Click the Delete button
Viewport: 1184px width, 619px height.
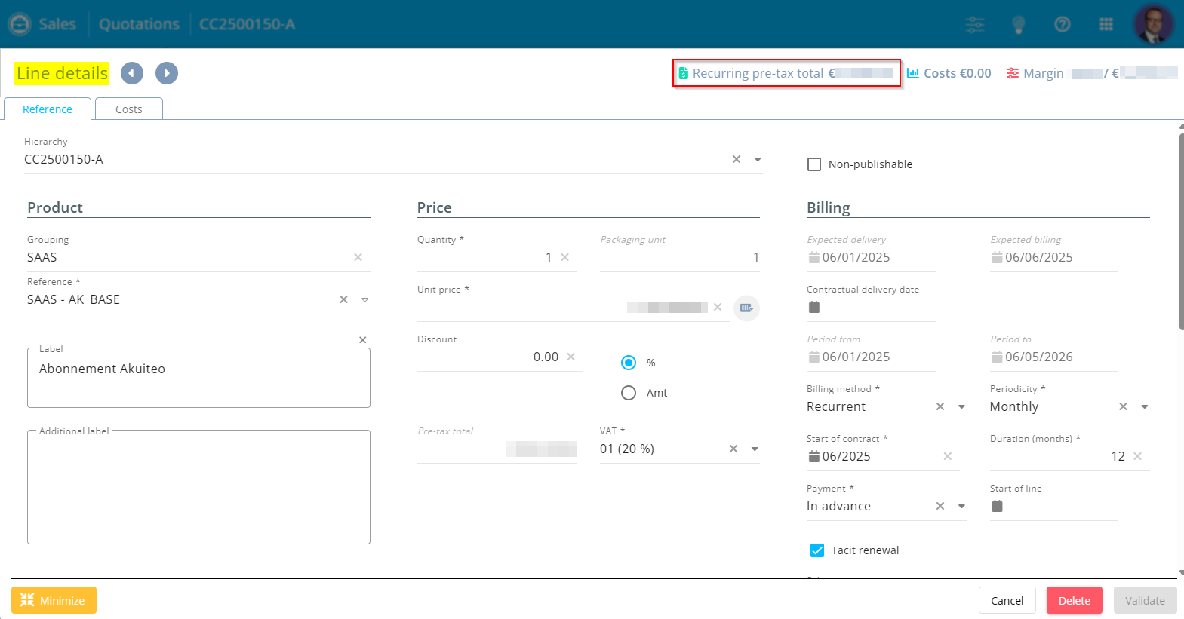click(x=1074, y=600)
